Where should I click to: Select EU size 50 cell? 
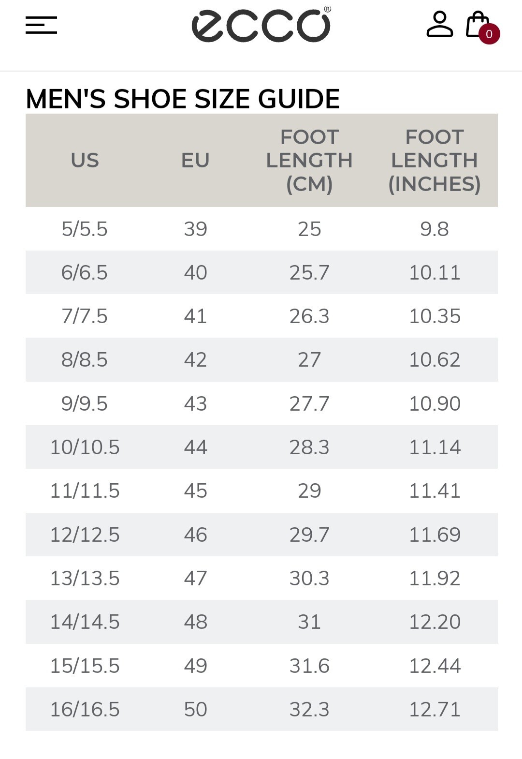[195, 709]
